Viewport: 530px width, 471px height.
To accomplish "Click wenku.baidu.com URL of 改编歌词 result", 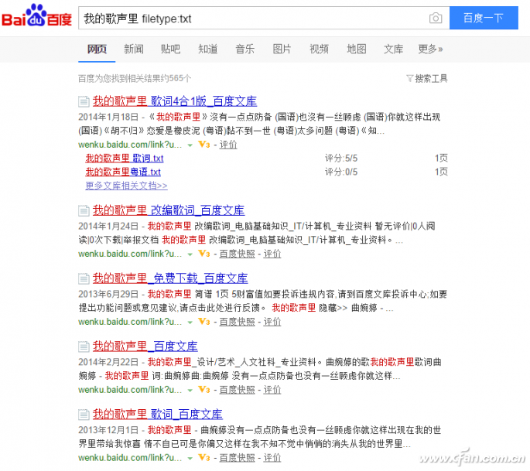I will [x=130, y=254].
